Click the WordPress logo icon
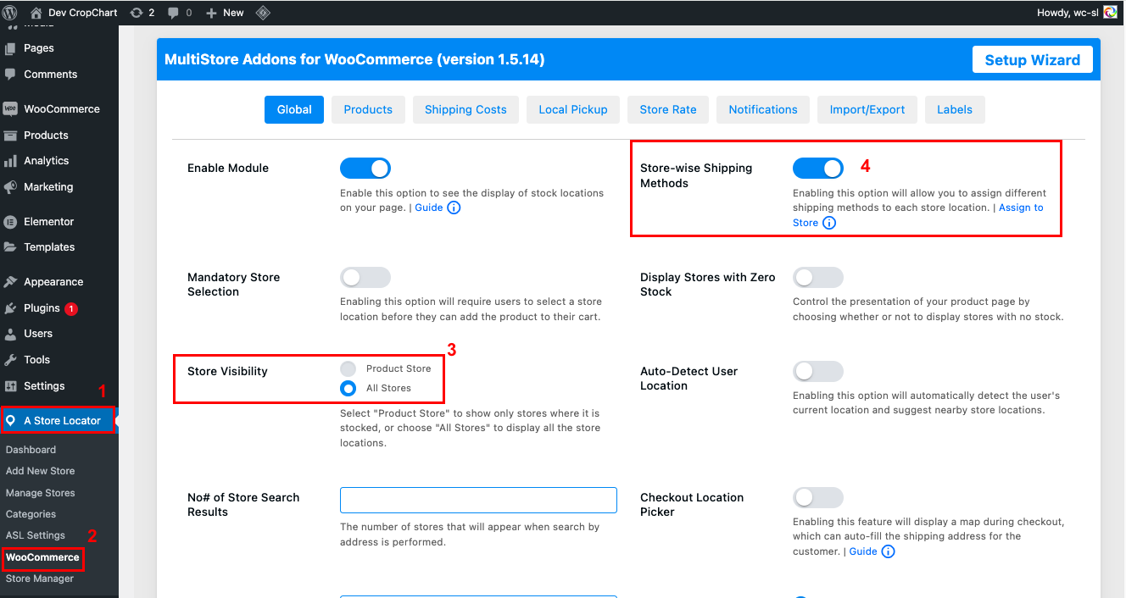The image size is (1126, 598). (x=9, y=12)
